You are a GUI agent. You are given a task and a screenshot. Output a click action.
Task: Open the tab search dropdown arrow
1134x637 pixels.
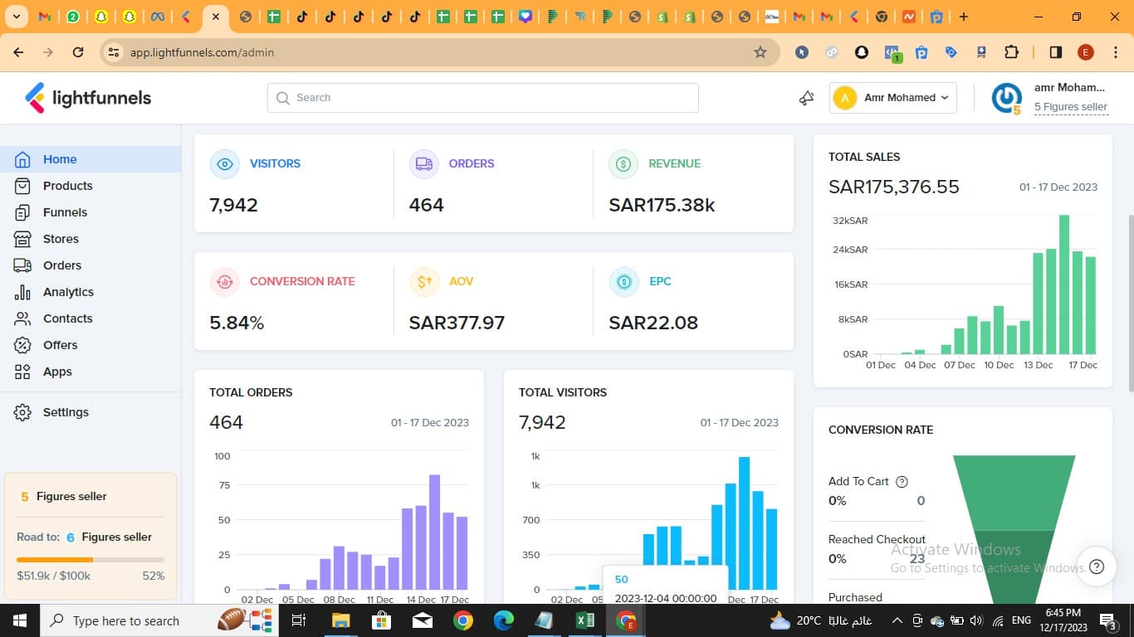[x=17, y=17]
